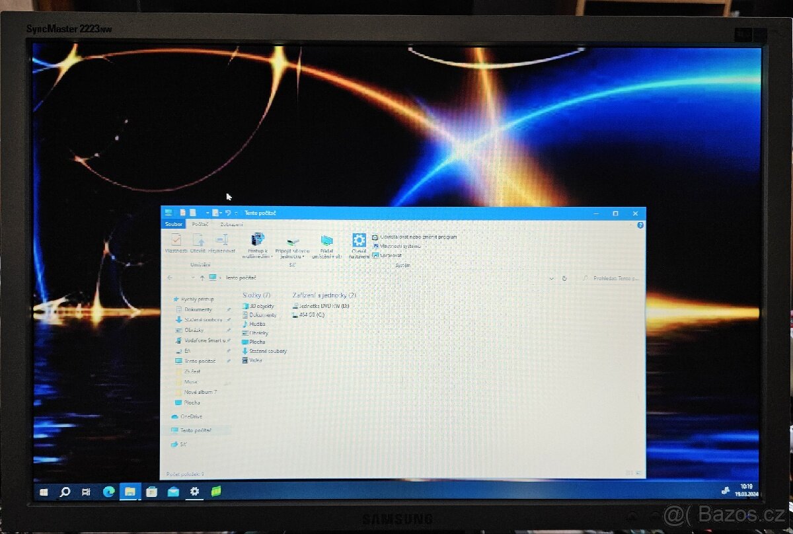
Task: Select Jednotka DVD RW (D:) drive
Action: [x=324, y=306]
